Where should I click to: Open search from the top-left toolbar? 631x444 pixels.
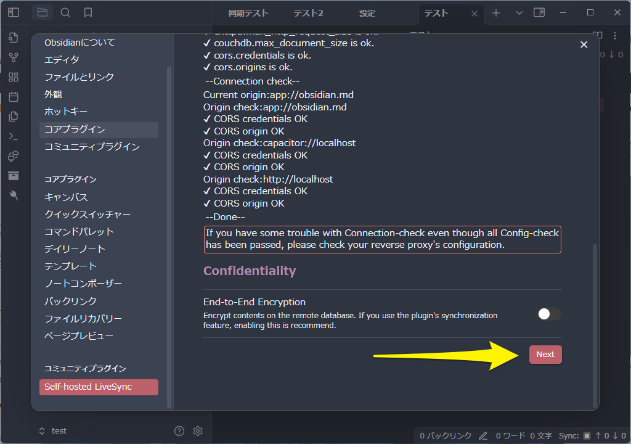coord(64,12)
